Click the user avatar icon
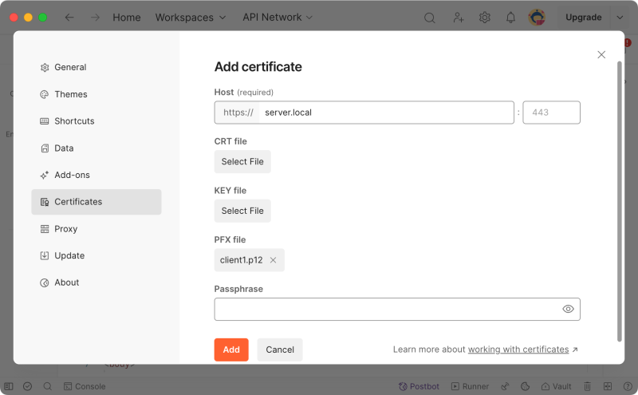 click(x=537, y=18)
